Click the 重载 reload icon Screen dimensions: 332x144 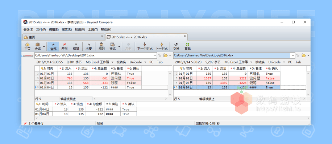coord(187,46)
